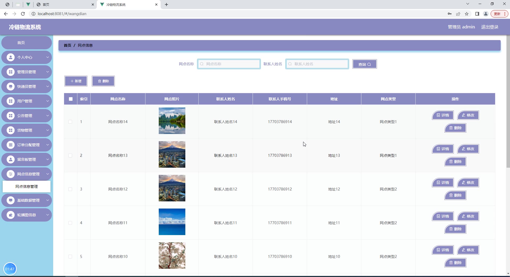This screenshot has width=510, height=277.
Task: Expand the 公告管理 menu arrow
Action: (48, 116)
